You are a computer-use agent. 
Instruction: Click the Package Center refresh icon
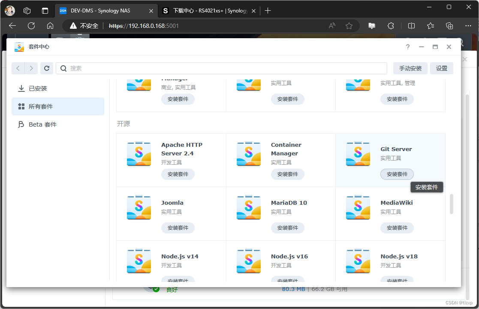click(x=47, y=68)
